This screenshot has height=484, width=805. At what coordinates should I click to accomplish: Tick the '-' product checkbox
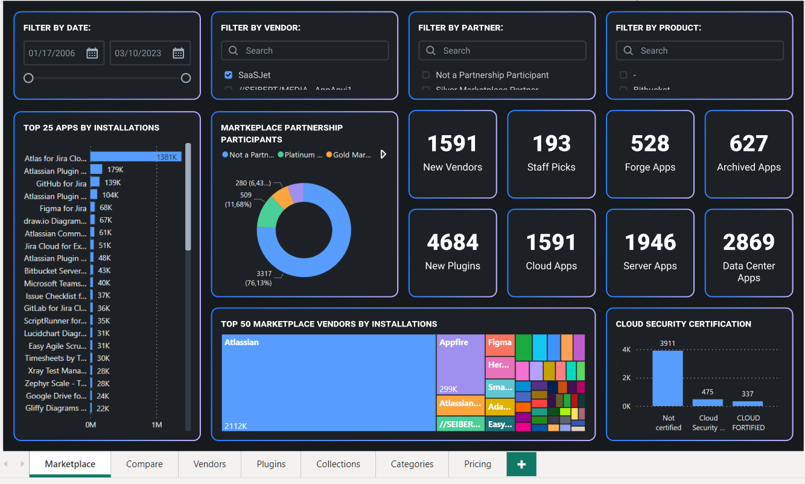tap(623, 75)
